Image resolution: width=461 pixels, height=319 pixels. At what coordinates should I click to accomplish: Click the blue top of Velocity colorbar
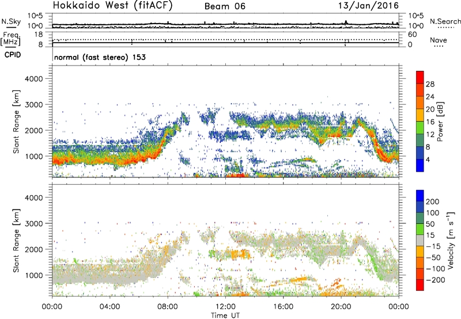tap(420, 196)
